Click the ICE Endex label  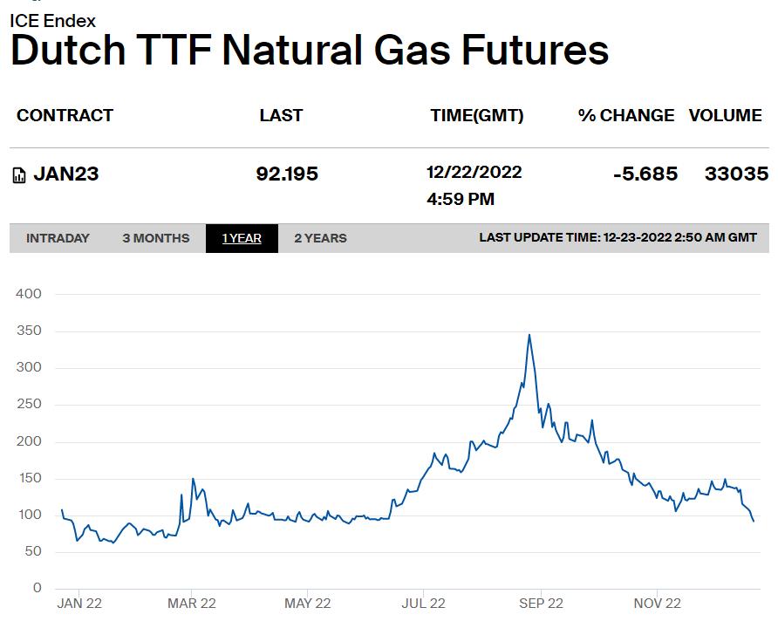click(x=52, y=21)
